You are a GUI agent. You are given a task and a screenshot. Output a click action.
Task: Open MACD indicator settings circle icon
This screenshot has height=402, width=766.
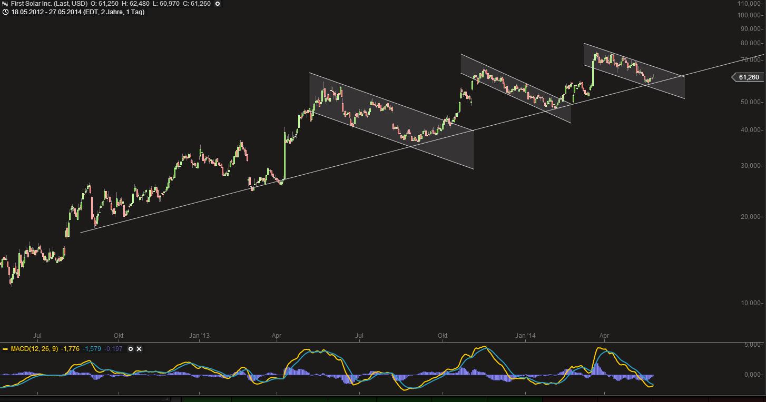point(131,349)
